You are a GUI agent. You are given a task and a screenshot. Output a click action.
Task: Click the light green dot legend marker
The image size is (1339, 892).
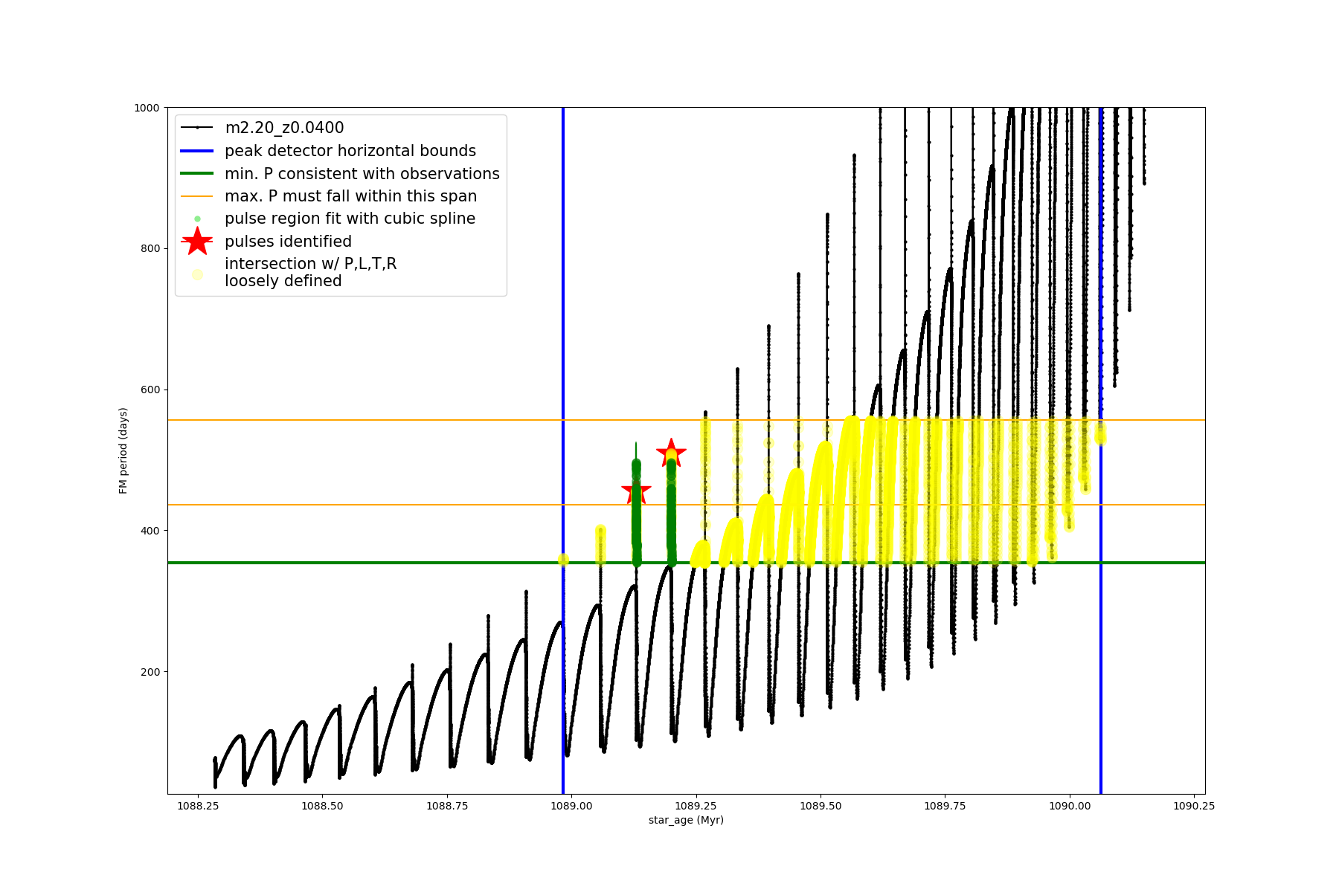pyautogui.click(x=197, y=219)
